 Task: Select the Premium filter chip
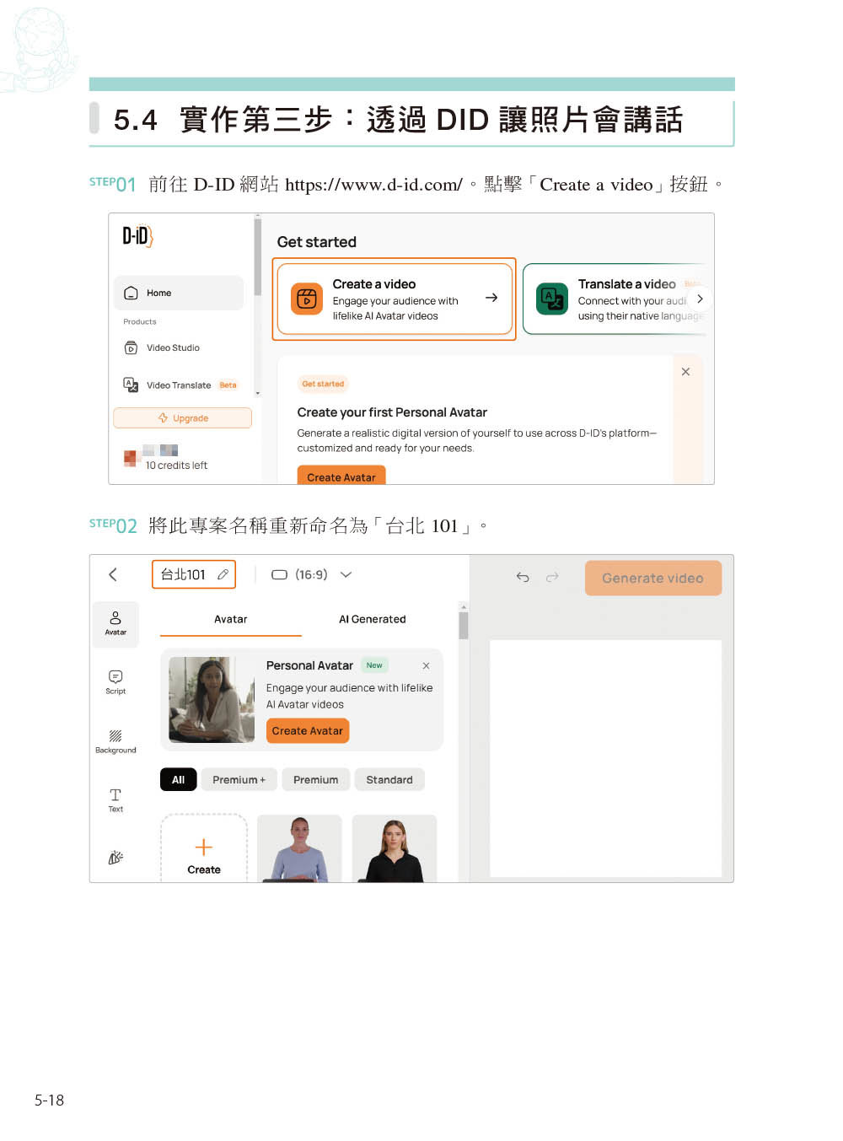[316, 779]
